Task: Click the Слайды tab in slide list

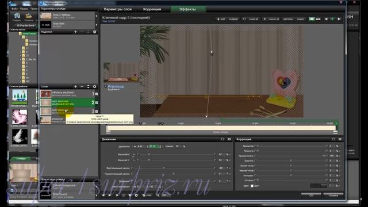Action: point(21,159)
